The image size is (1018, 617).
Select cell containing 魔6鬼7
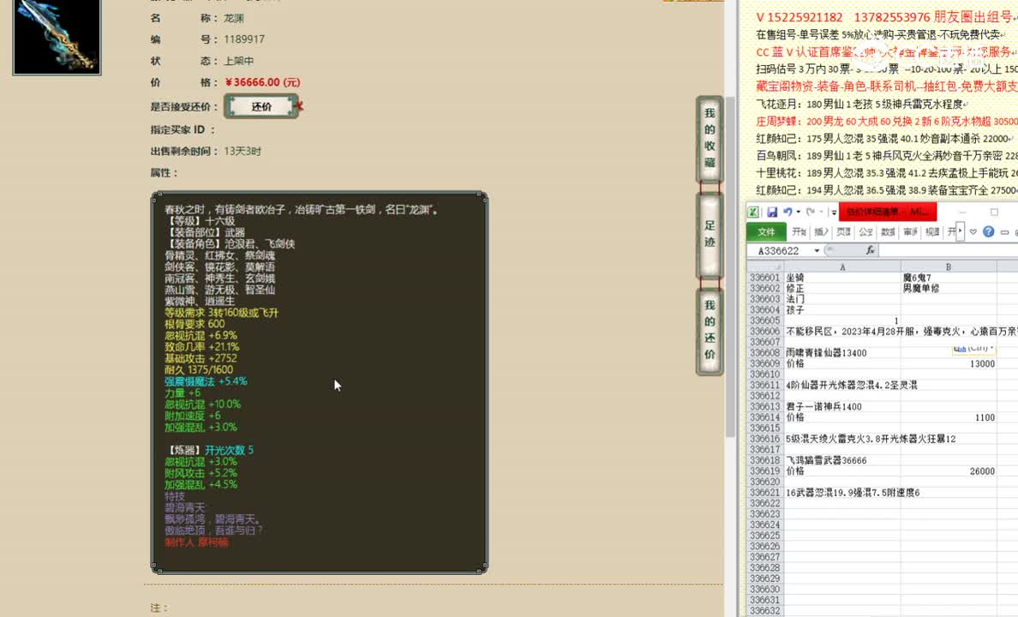click(x=949, y=278)
